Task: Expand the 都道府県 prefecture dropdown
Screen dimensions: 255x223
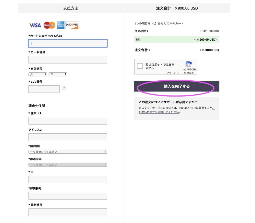Action: tap(68, 165)
